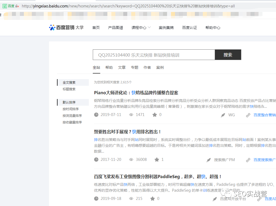Open the 百度搜索推广 source link
276x206 pixels.
coord(265,160)
